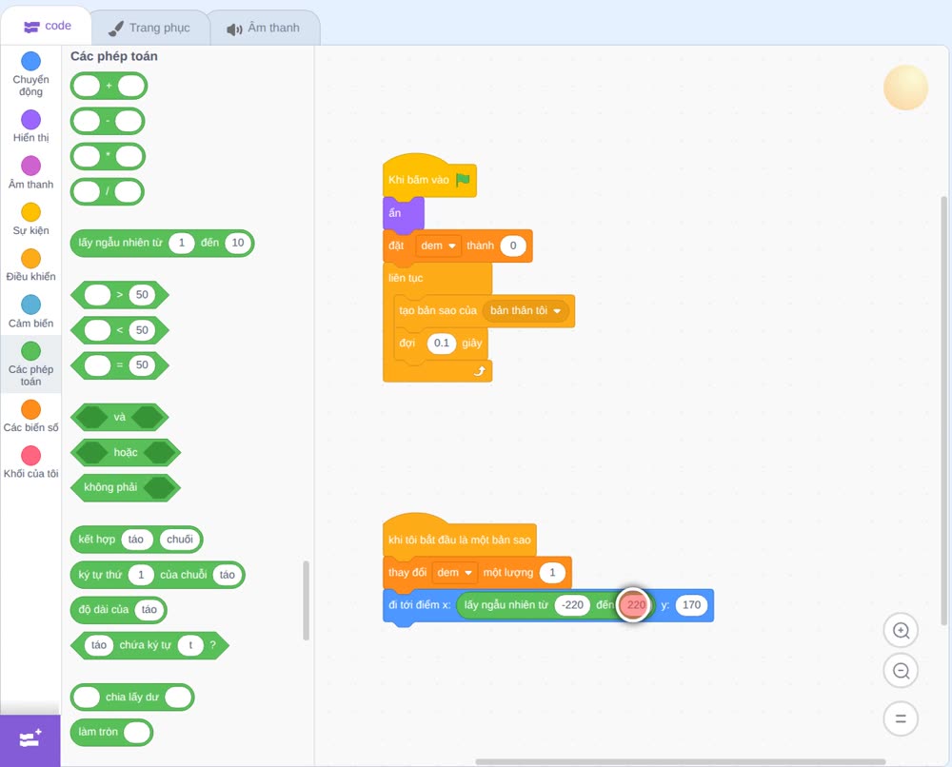Open the dem dropdown in the thay đổi block
This screenshot has height=767, width=952.
pos(454,573)
